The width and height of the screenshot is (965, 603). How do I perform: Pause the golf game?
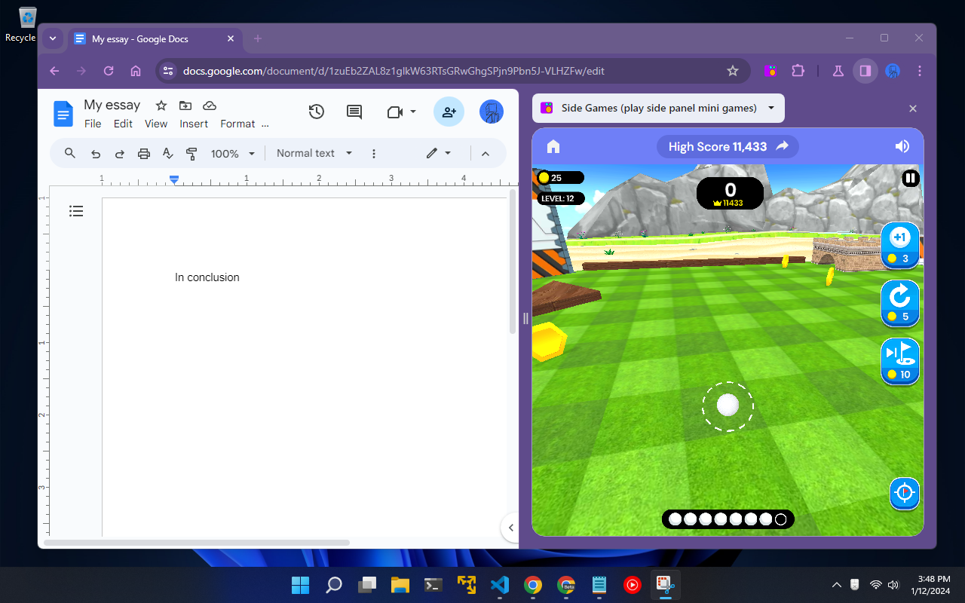point(910,179)
